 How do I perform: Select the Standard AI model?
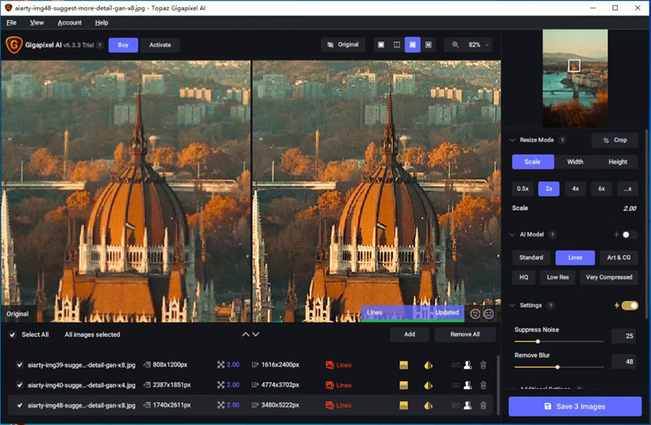[531, 258]
